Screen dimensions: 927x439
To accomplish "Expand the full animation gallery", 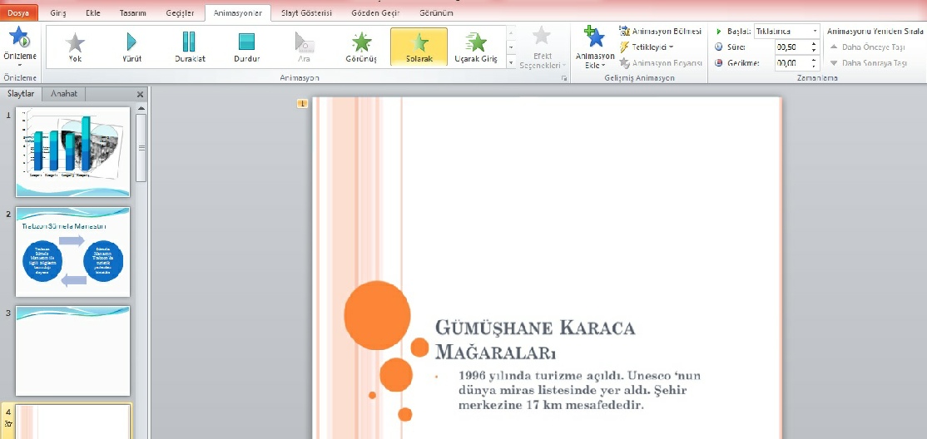I will [511, 62].
